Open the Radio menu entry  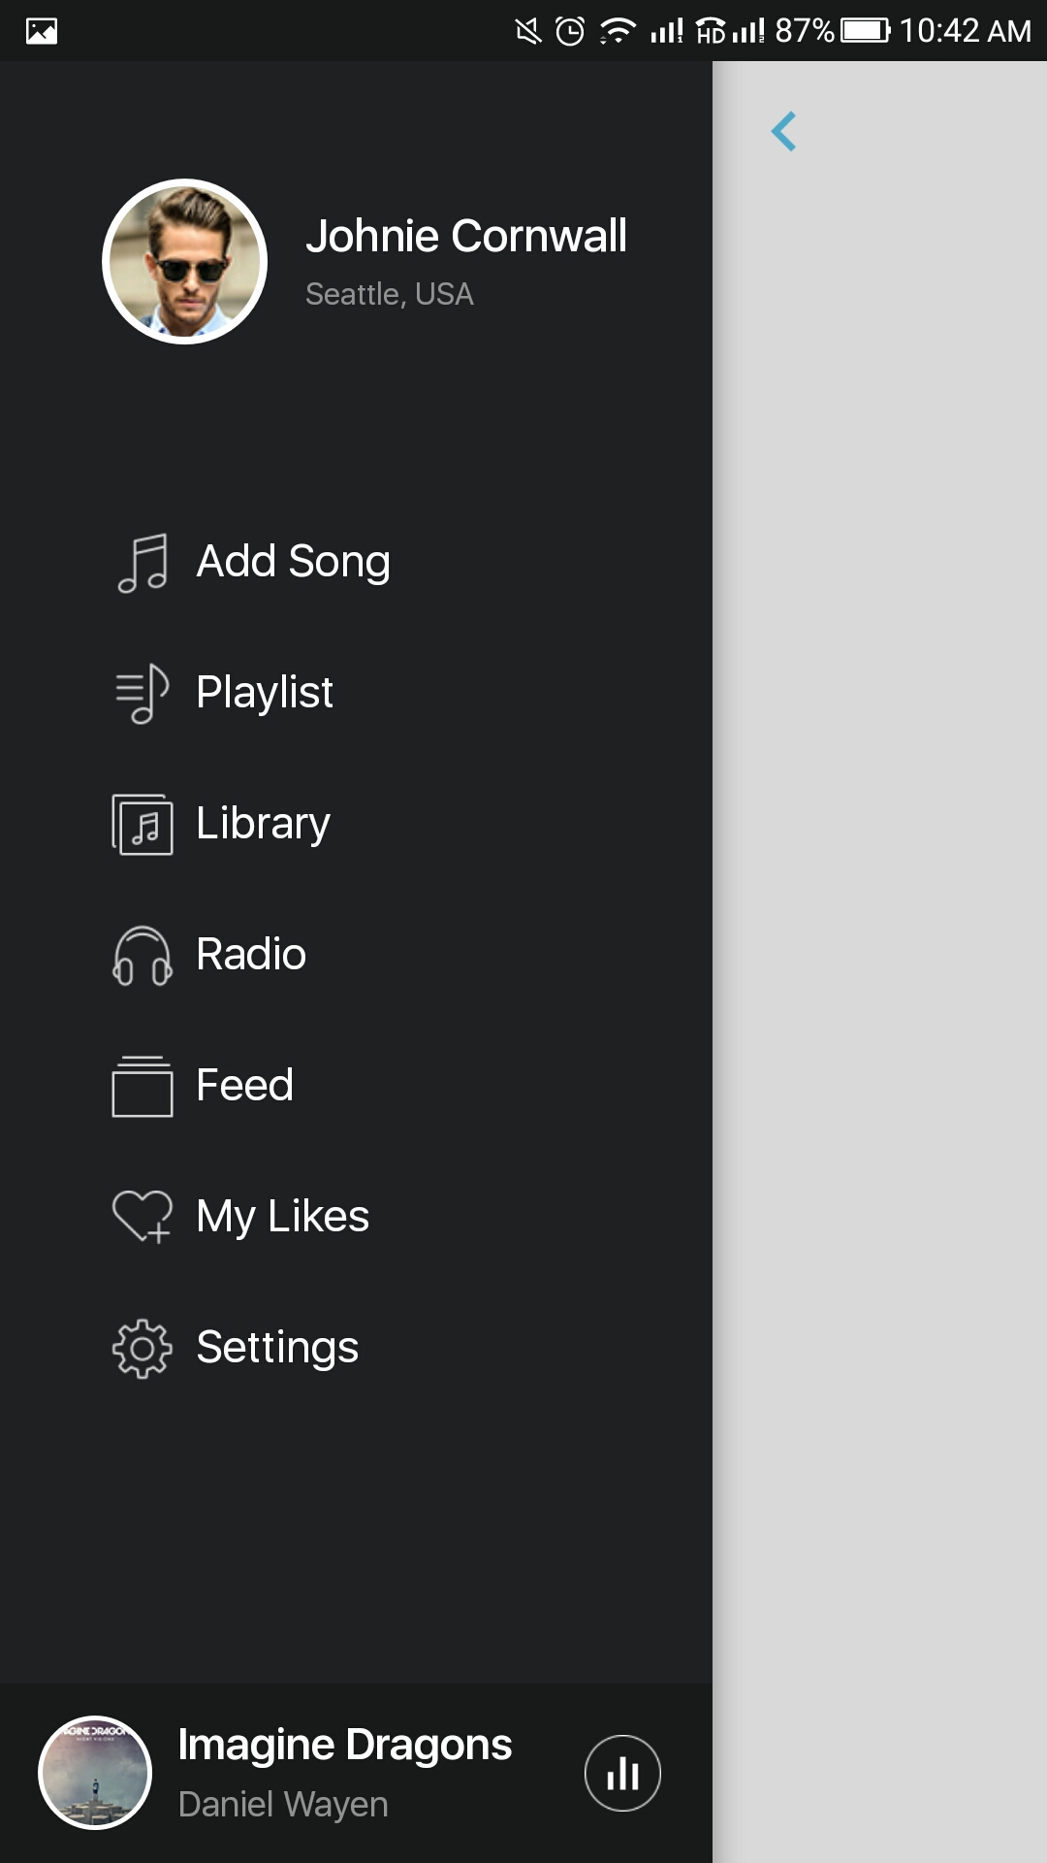(251, 955)
